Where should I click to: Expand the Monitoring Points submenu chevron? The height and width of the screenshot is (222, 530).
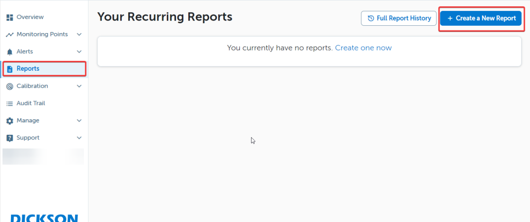coord(79,35)
